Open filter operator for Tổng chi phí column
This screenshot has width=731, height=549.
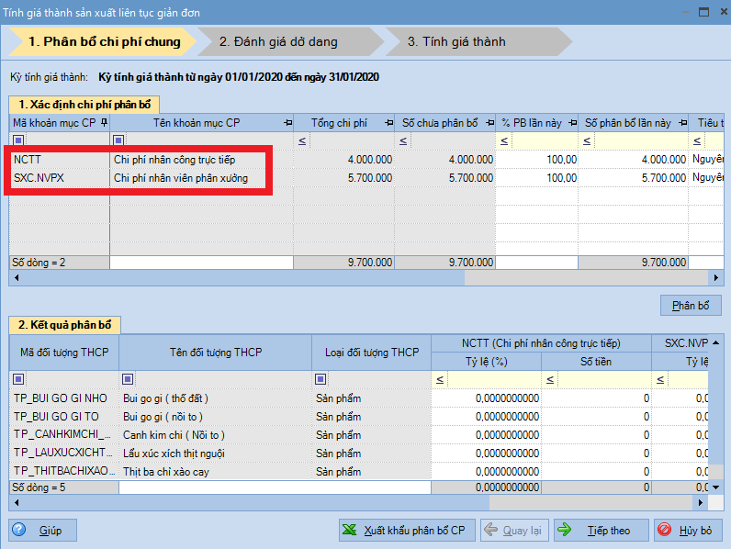[303, 140]
